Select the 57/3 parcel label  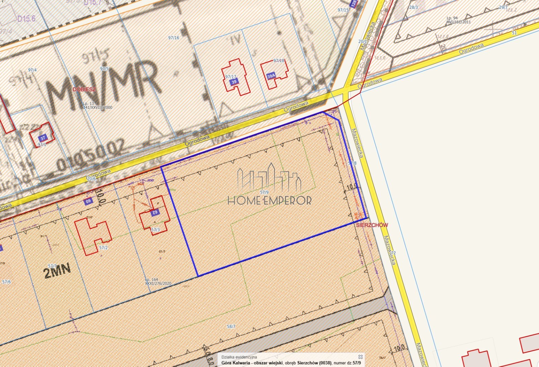156,230
